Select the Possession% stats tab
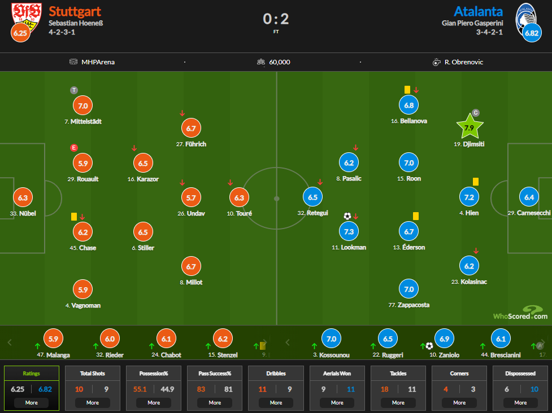Viewport: 552px width, 413px height. pyautogui.click(x=154, y=388)
